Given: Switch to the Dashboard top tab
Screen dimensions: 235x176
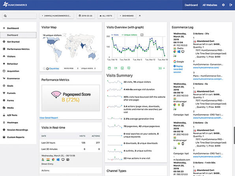Looking at the screenshot, I should [191, 5].
